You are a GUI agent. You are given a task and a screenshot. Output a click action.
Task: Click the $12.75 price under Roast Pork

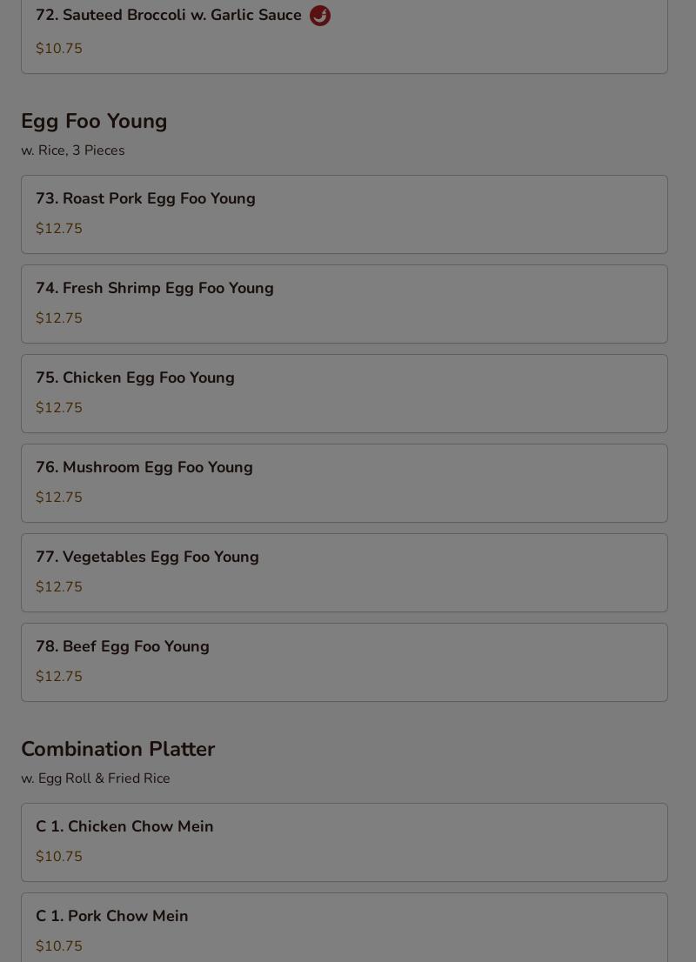[59, 228]
